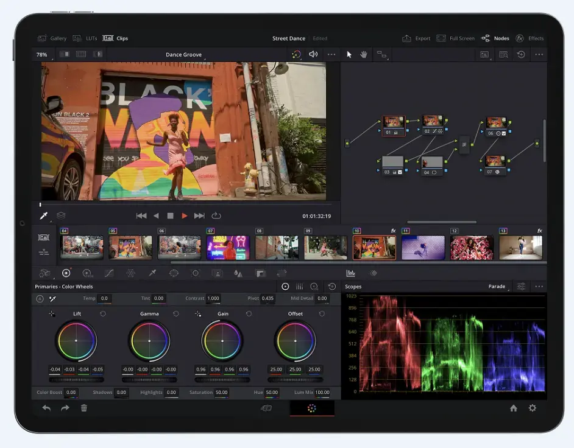Image resolution: width=574 pixels, height=448 pixels.
Task: Open the zoom level dropdown showing 78%
Action: click(41, 54)
